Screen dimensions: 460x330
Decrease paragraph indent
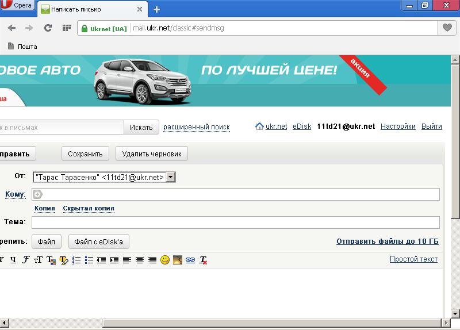pos(102,260)
